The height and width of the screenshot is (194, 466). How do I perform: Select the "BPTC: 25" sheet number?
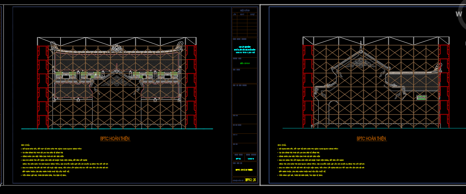(251, 180)
